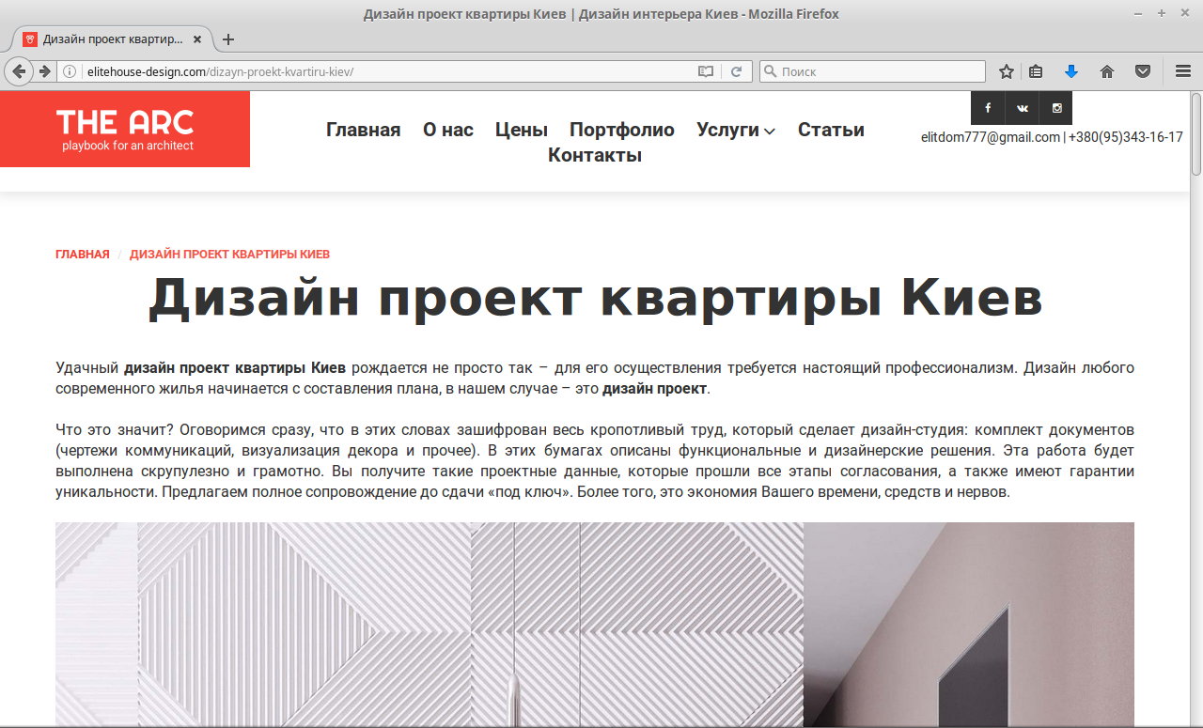Click the phone number +380(95)343-16-17
The height and width of the screenshot is (728, 1203).
[1126, 137]
